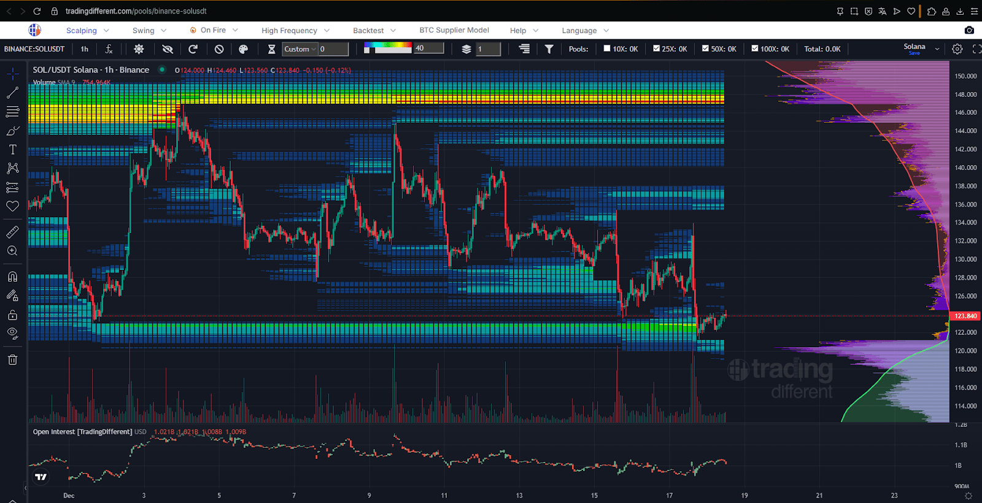Toggle lock all drawing tools

[12, 315]
